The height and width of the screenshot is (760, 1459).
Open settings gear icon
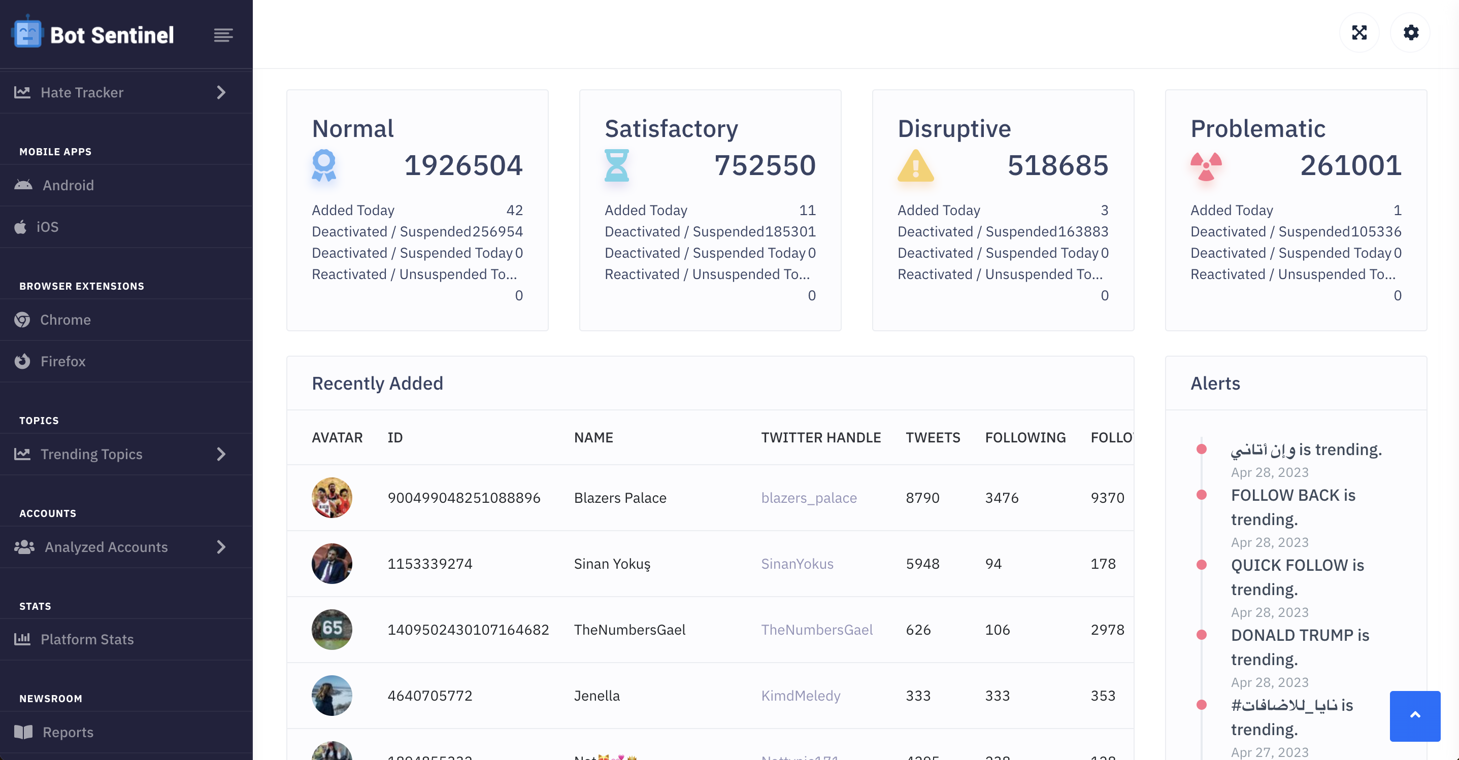pyautogui.click(x=1410, y=33)
